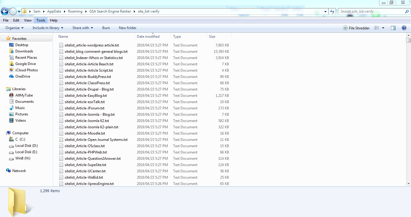
Task: Click the Burn button
Action: coord(106,28)
